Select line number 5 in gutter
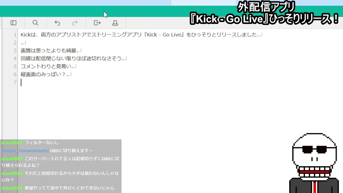 pos(15,66)
